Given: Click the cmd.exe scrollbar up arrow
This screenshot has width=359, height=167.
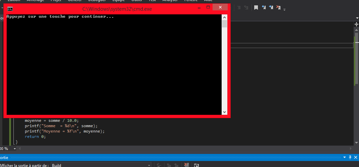Looking at the screenshot, I should point(224,17).
